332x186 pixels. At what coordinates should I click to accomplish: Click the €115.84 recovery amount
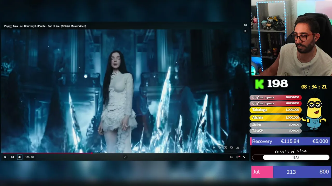click(x=290, y=141)
